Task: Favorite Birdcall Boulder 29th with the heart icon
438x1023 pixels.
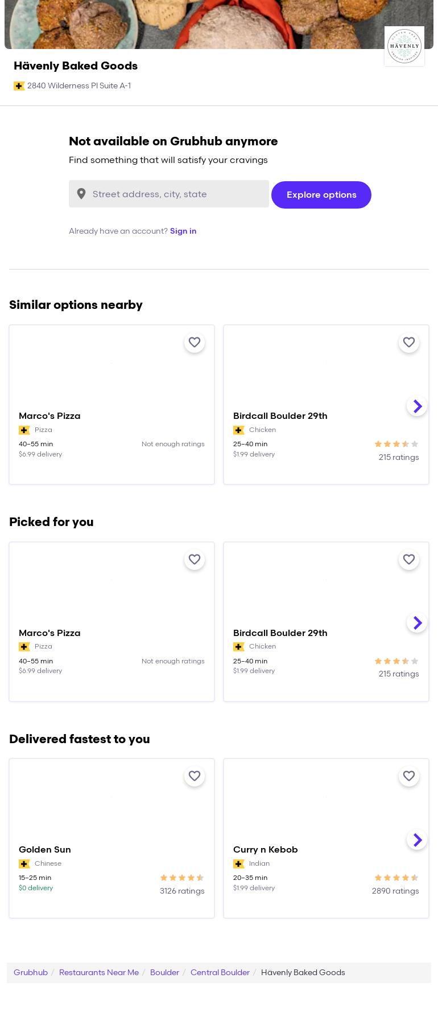Action: [409, 343]
